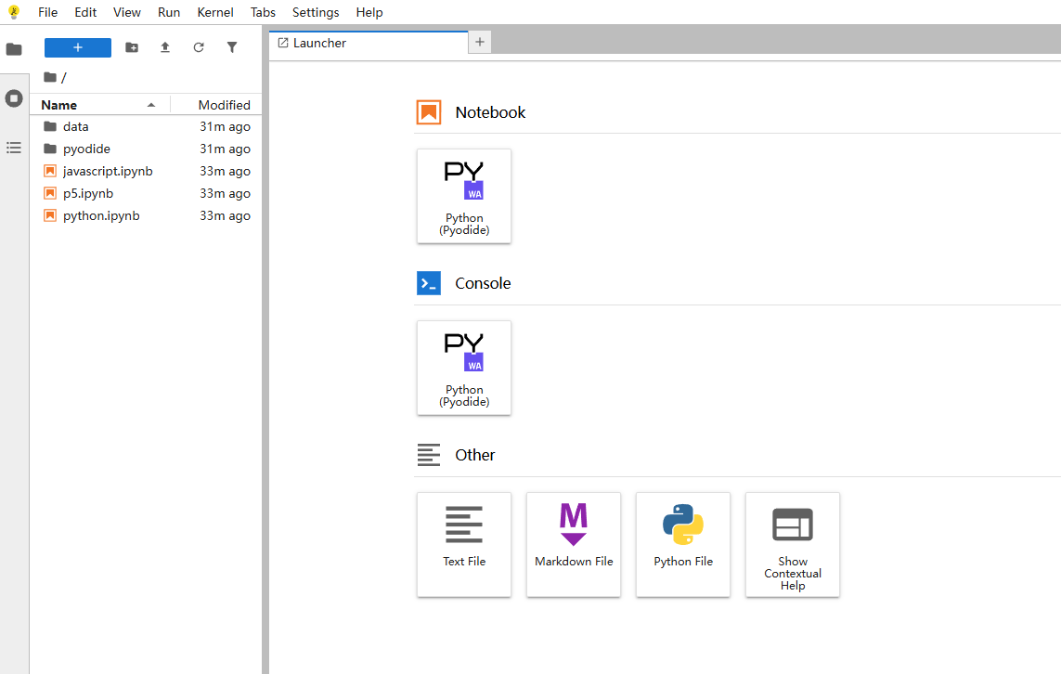Click the Console section heading
The width and height of the screenshot is (1061, 674).
tap(483, 283)
